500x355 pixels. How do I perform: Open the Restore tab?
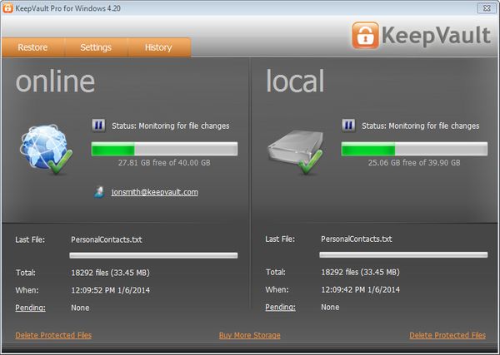(x=32, y=47)
